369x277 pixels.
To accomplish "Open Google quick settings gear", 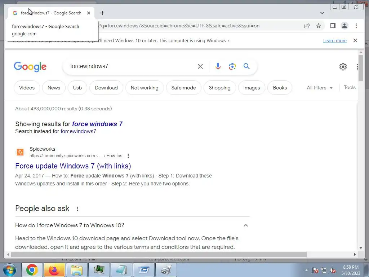I will [343, 67].
